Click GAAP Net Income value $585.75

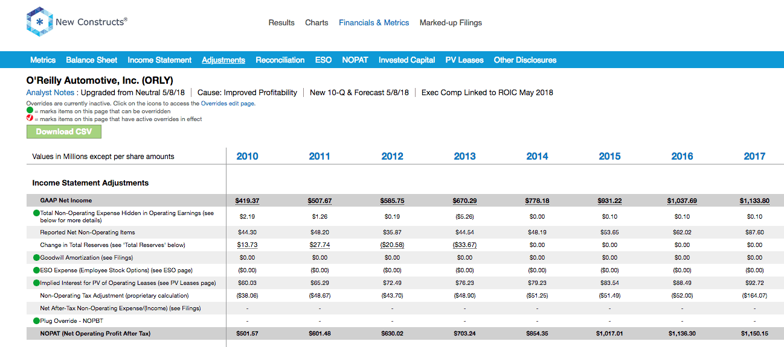pyautogui.click(x=392, y=201)
